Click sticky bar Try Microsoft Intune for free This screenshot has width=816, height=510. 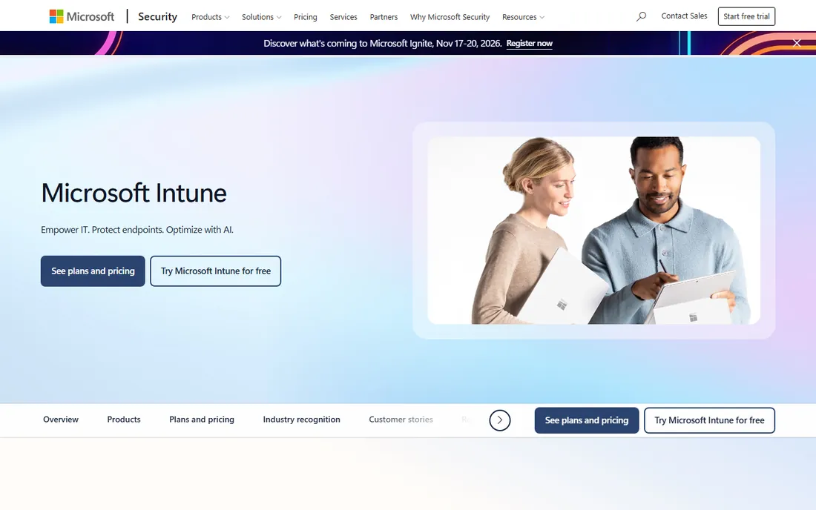[709, 420]
